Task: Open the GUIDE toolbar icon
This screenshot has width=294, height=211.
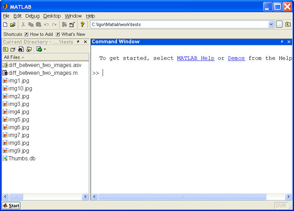Action: [72, 25]
